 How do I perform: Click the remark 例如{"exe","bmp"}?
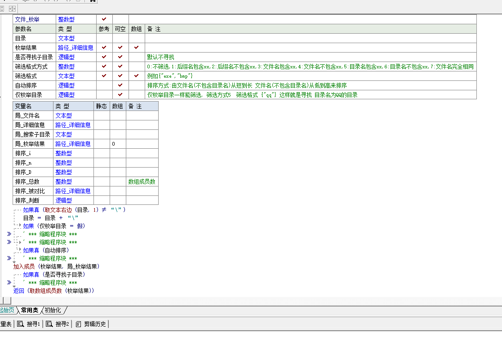pos(170,76)
